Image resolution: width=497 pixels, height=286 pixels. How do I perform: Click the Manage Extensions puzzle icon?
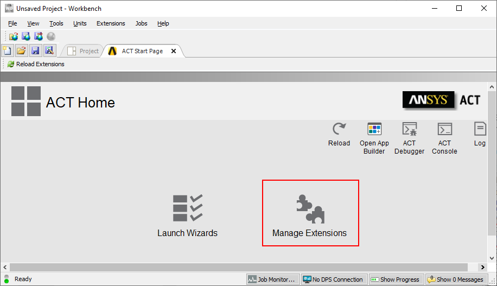[310, 209]
